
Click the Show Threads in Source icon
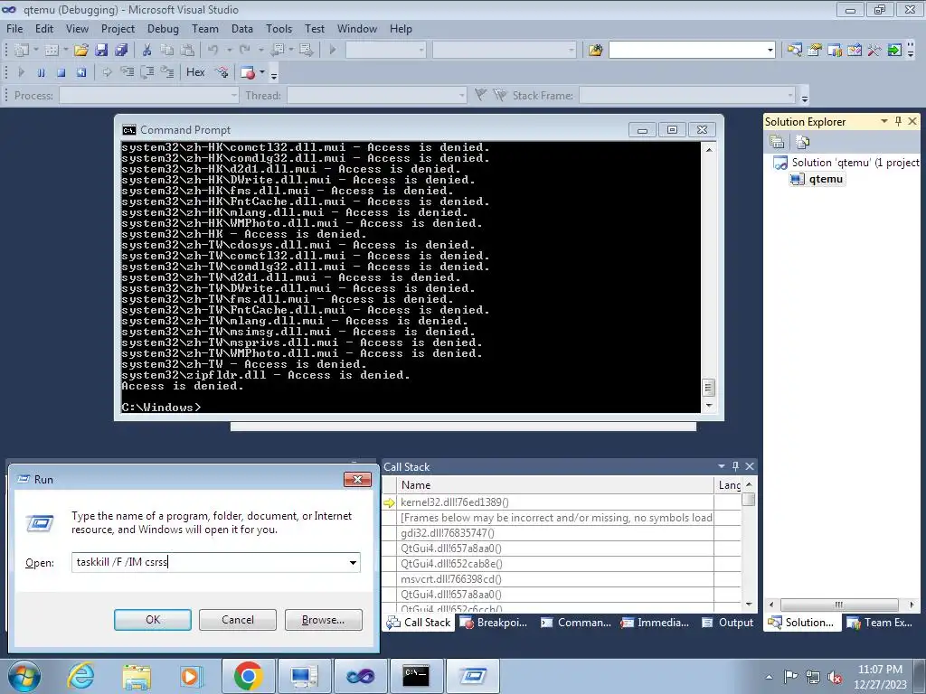[x=222, y=72]
